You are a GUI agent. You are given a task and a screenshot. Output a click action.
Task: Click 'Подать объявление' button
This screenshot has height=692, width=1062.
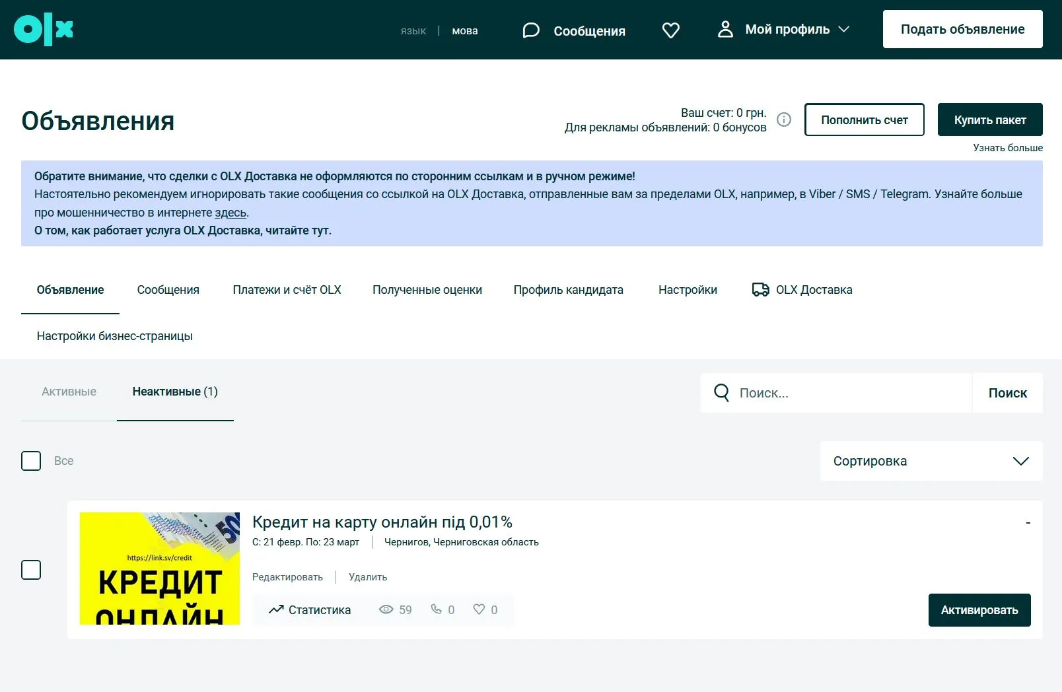(x=963, y=29)
